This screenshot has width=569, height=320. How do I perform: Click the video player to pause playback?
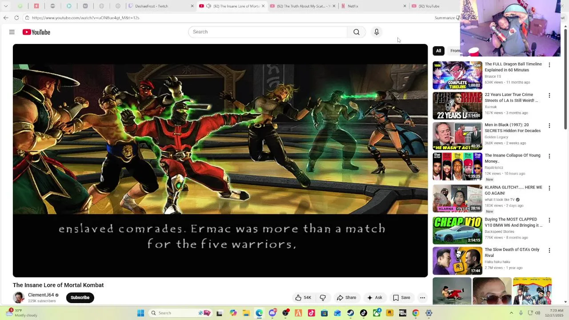tap(220, 160)
